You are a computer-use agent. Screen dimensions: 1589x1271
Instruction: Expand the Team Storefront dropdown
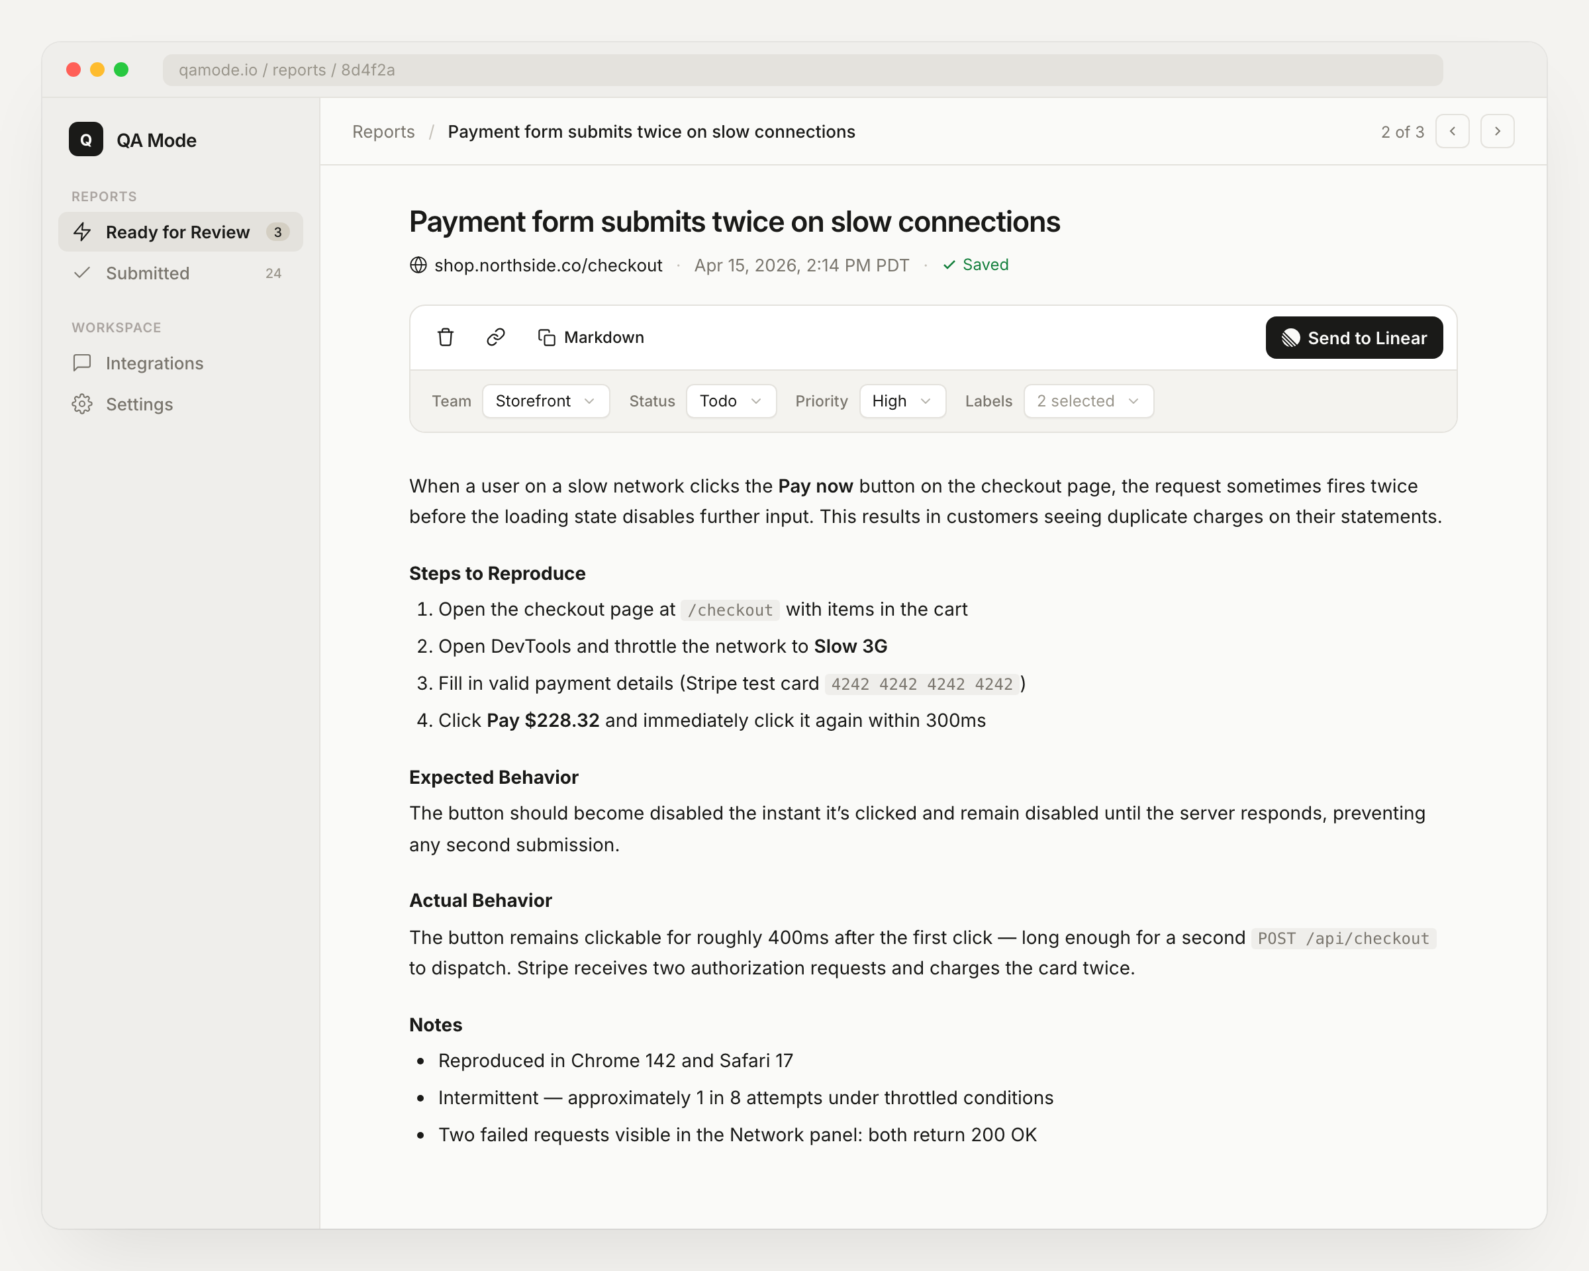[546, 402]
